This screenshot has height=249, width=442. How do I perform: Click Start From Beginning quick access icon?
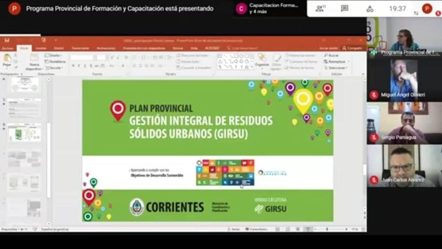tap(43, 40)
